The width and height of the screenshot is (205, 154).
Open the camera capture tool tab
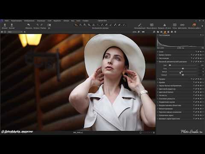[161, 32]
